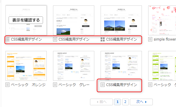Click the page icon under the green template thumbnail
The height and width of the screenshot is (107, 176).
(150, 85)
